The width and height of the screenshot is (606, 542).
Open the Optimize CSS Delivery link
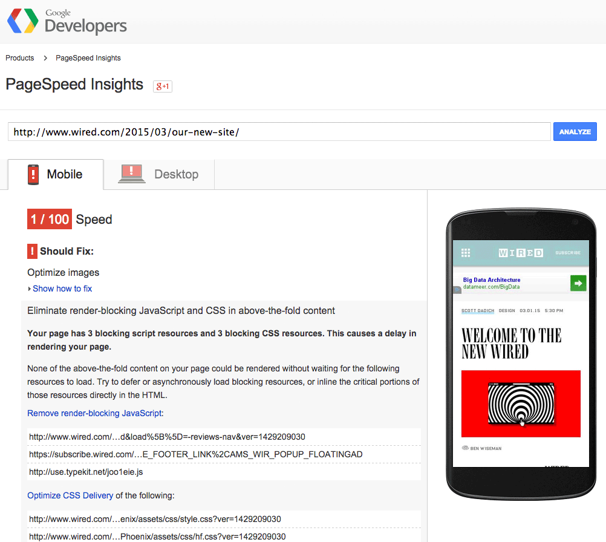pos(70,495)
